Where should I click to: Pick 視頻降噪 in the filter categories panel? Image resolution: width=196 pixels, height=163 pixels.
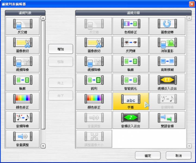tap(94, 64)
